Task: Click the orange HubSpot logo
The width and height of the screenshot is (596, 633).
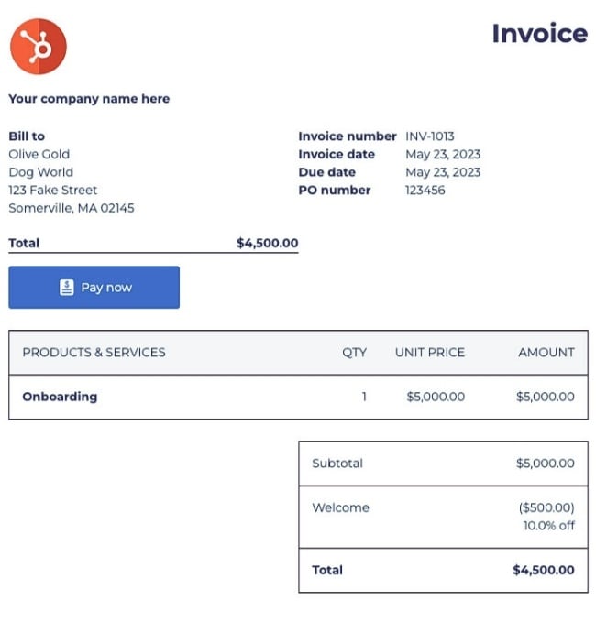Action: (x=38, y=47)
